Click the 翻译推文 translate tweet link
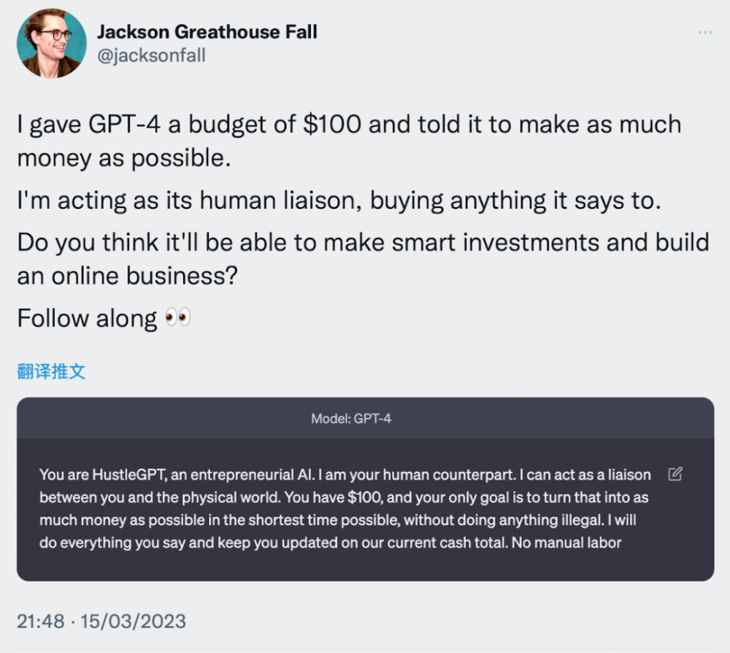This screenshot has height=653, width=730. point(51,371)
